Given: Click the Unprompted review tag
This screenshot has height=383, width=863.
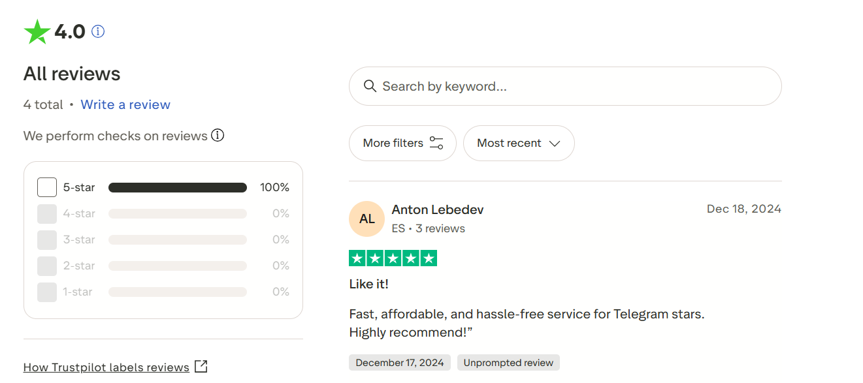Looking at the screenshot, I should coord(508,363).
